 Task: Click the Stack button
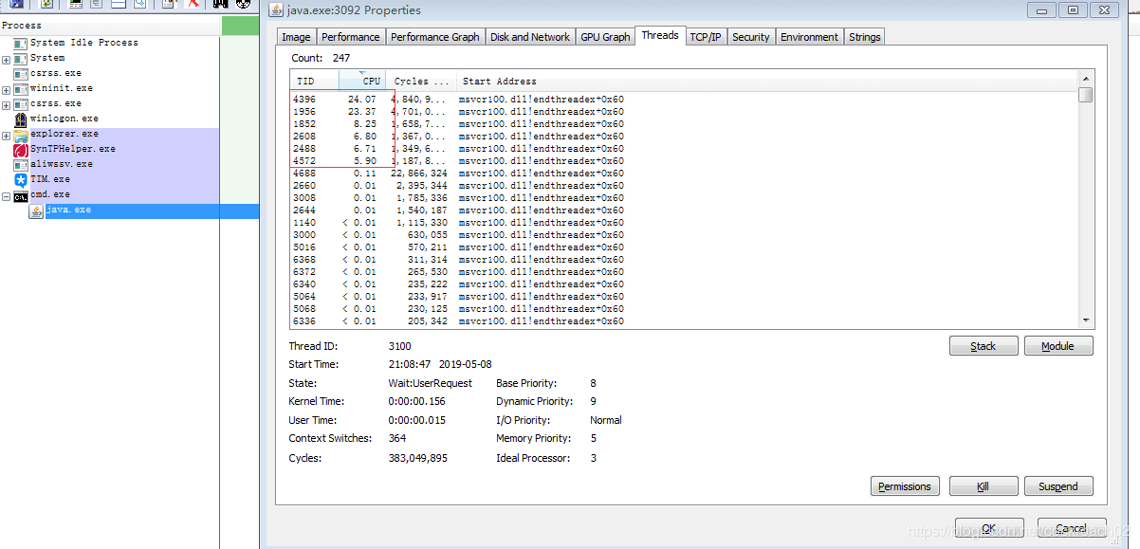tap(984, 345)
